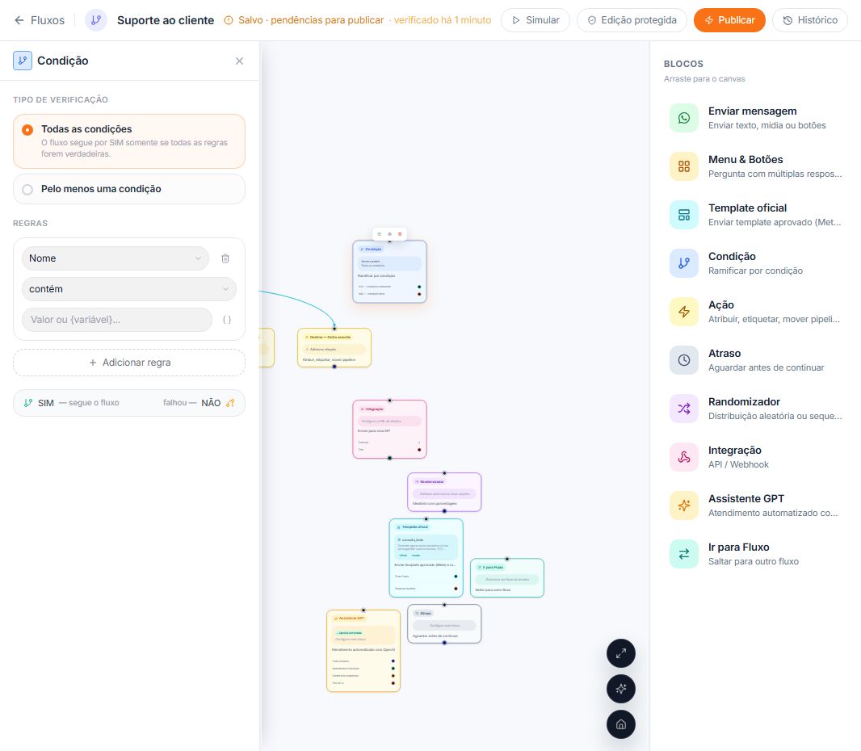
Task: Click the Enviar mensagem WhatsApp block icon
Action: [x=683, y=118]
